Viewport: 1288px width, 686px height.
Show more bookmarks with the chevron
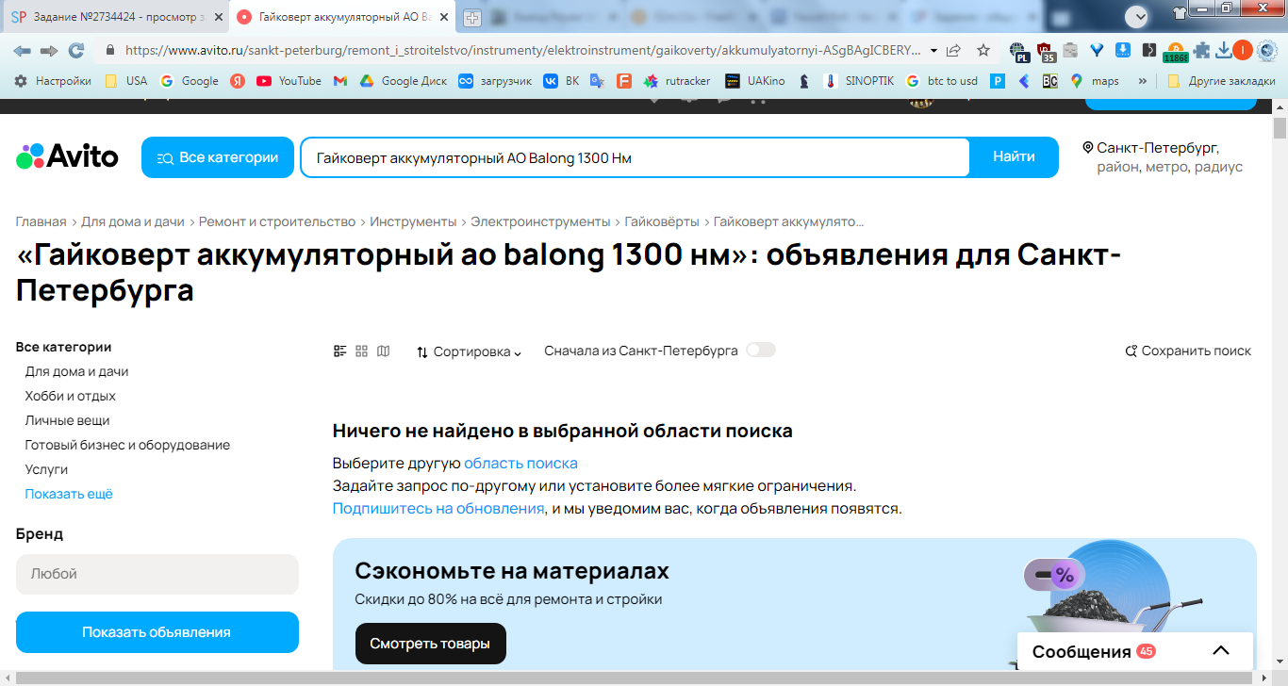pyautogui.click(x=1143, y=81)
